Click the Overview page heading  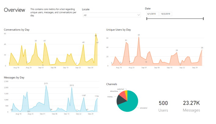14,10
